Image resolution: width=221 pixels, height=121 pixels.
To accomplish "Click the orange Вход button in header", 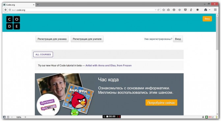I will [207, 19].
